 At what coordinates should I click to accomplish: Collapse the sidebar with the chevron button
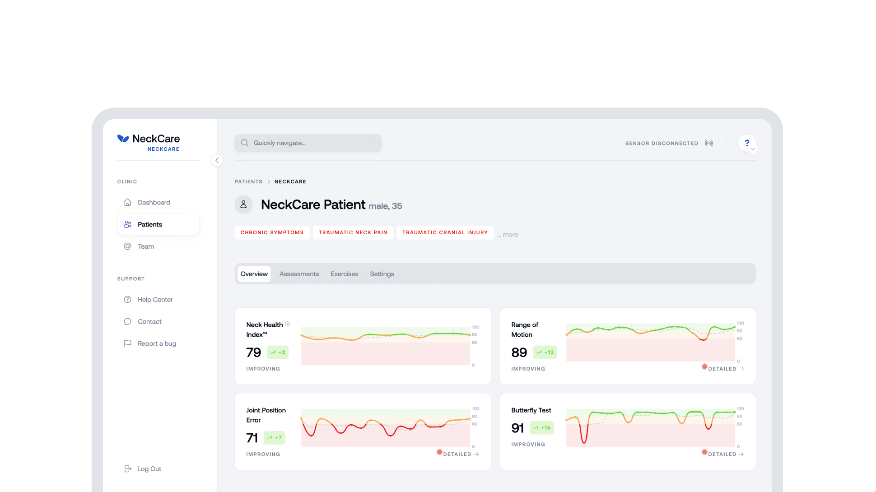(217, 160)
